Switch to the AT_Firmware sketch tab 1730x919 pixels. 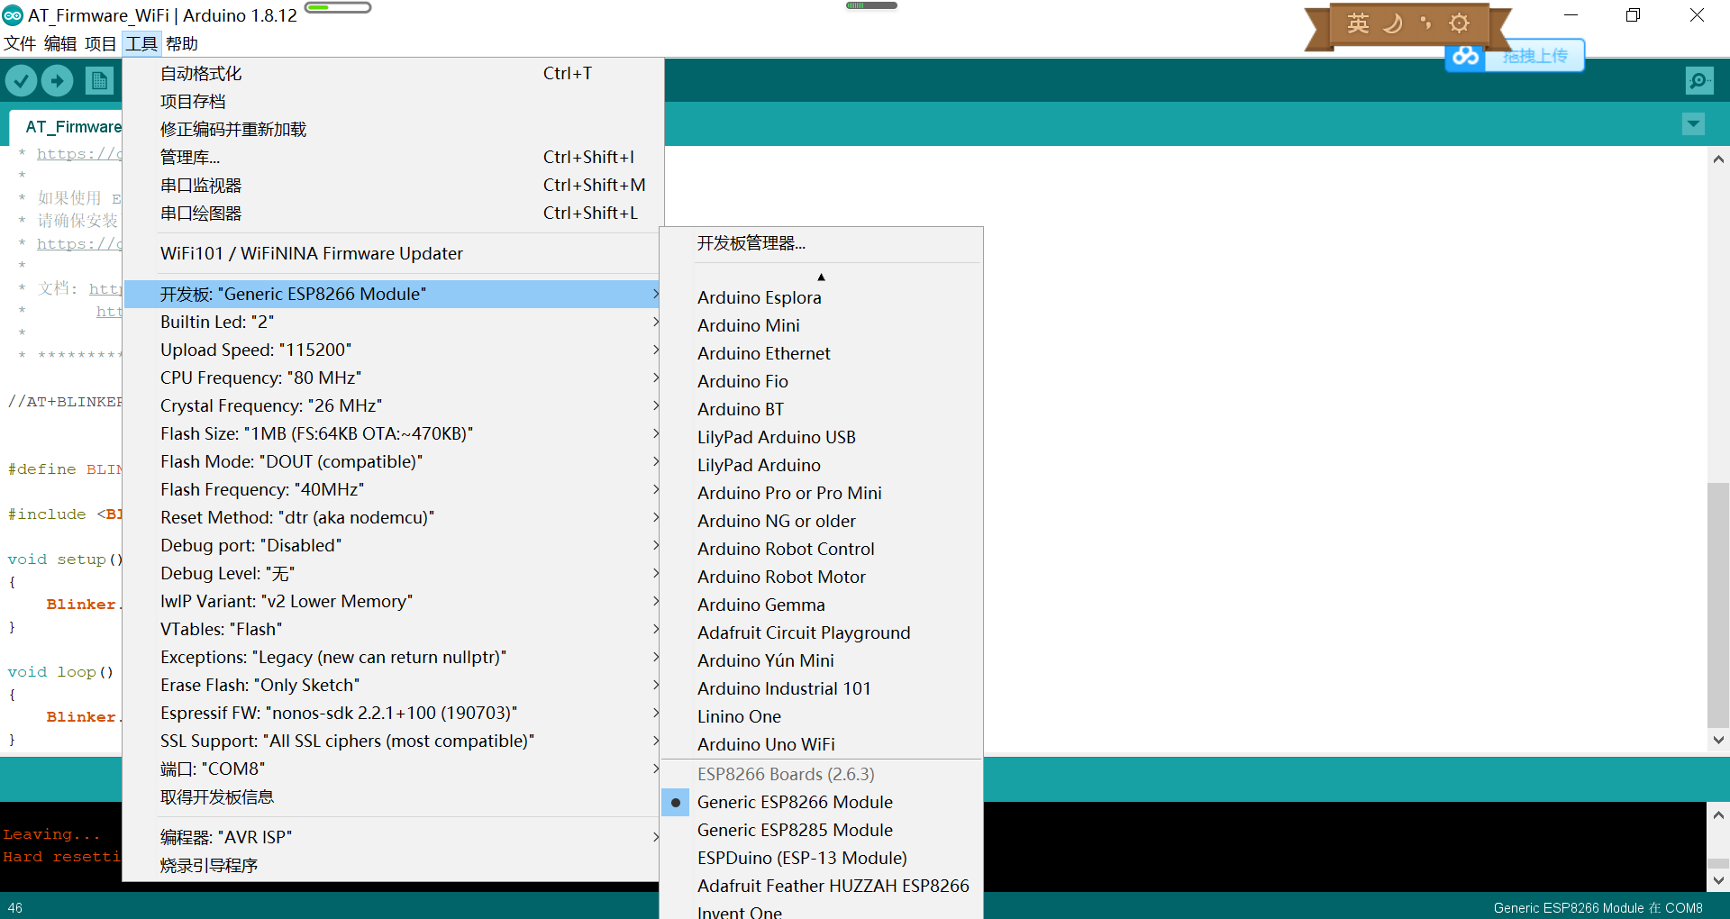(74, 126)
